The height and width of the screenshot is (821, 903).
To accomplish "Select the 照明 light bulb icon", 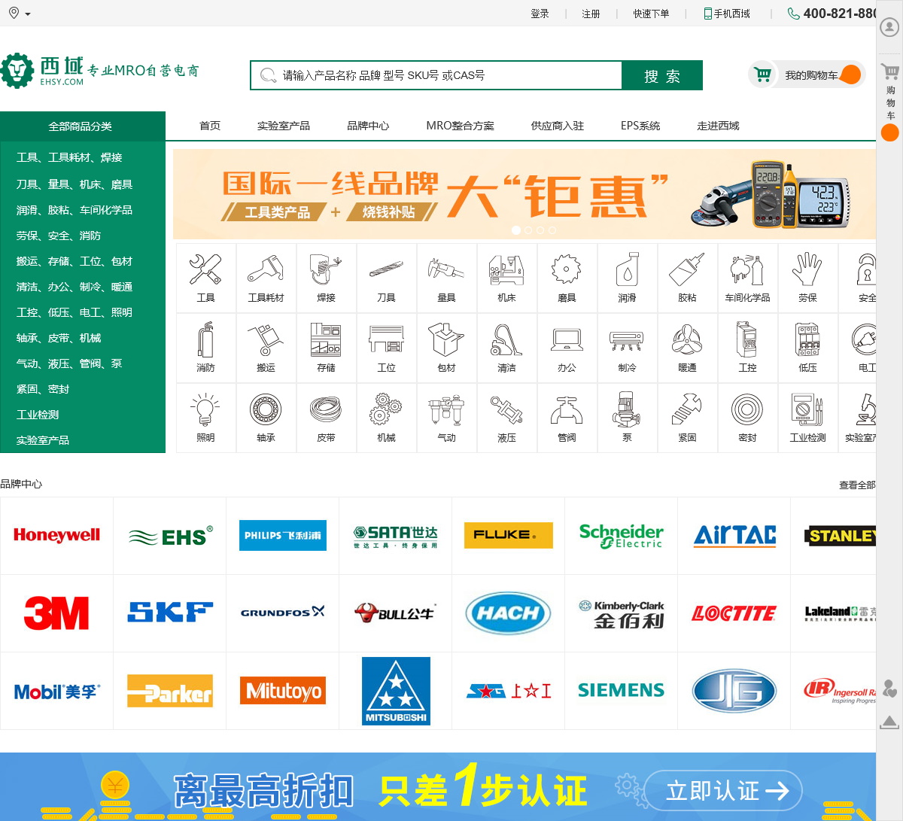I will (205, 409).
